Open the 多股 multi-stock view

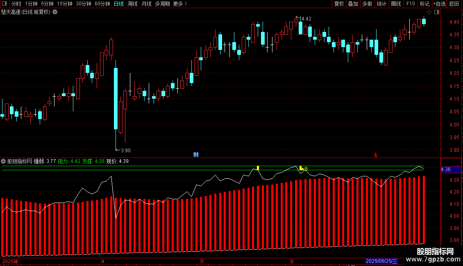pyautogui.click(x=367, y=4)
